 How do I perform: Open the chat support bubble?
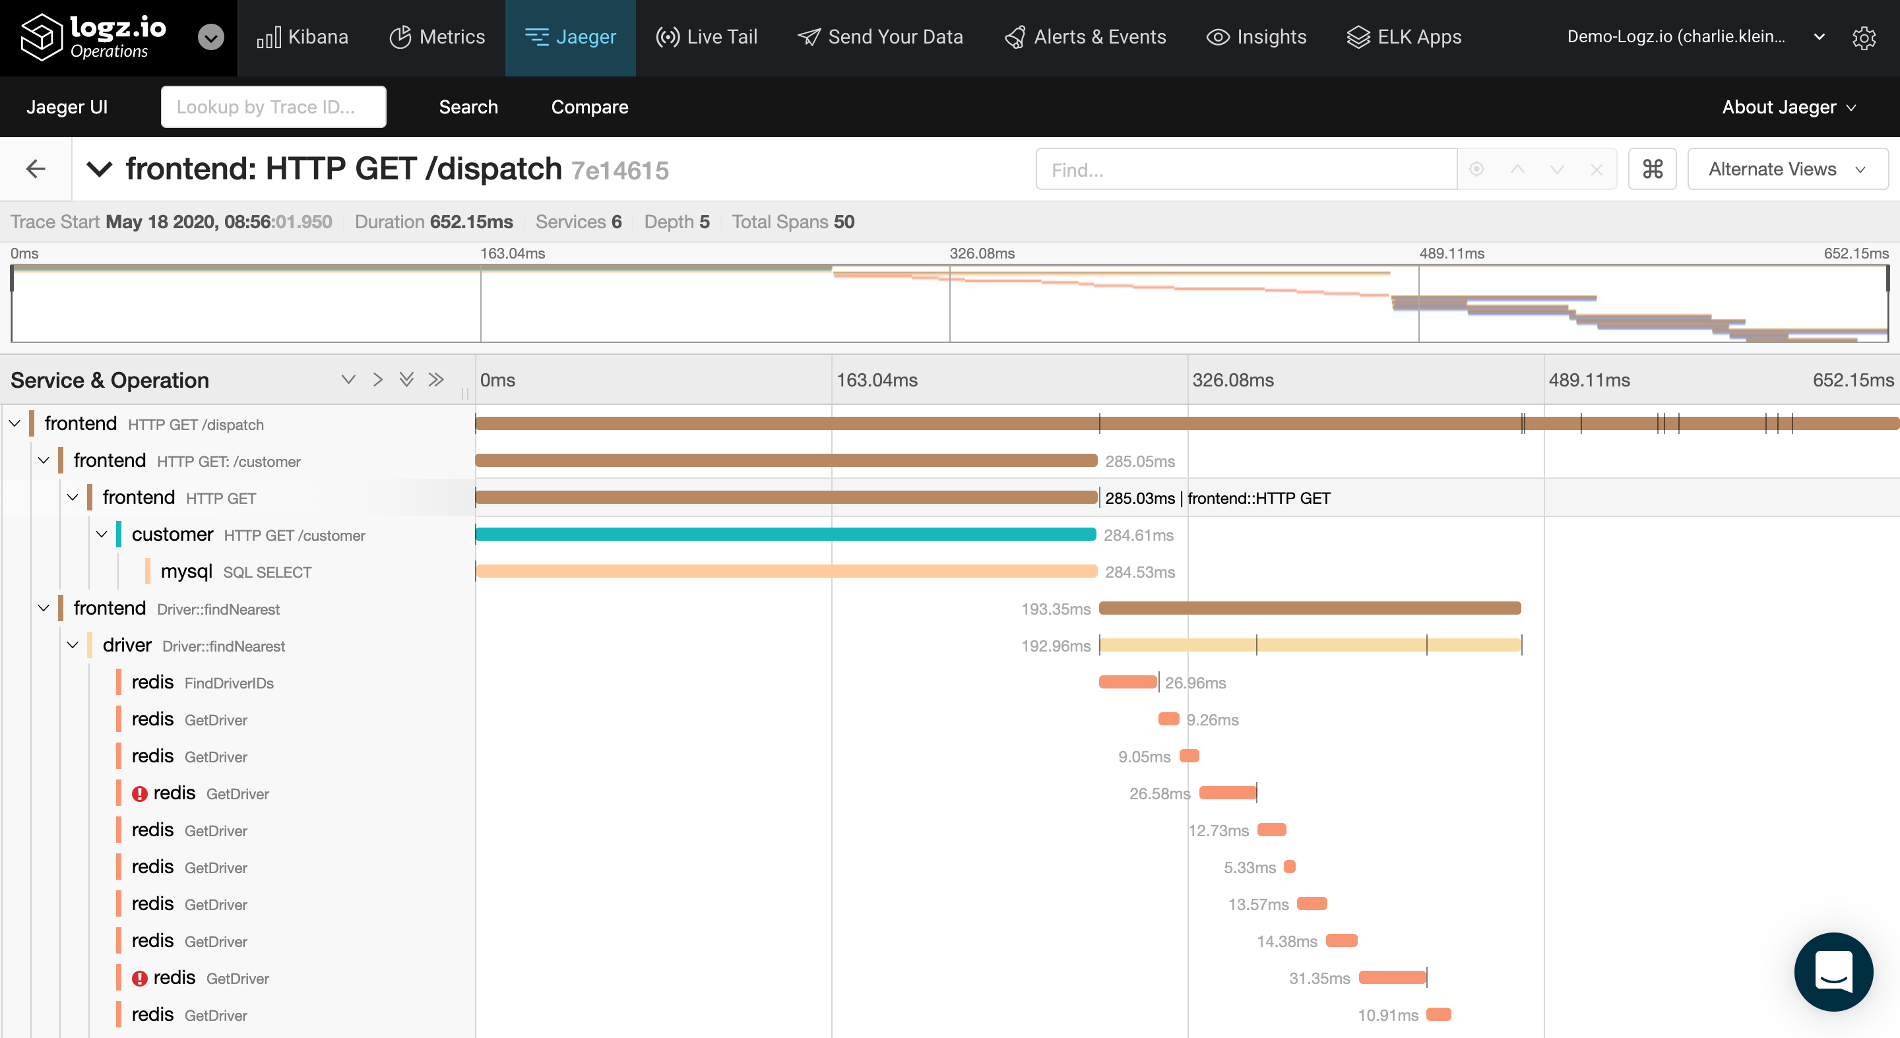[1833, 971]
